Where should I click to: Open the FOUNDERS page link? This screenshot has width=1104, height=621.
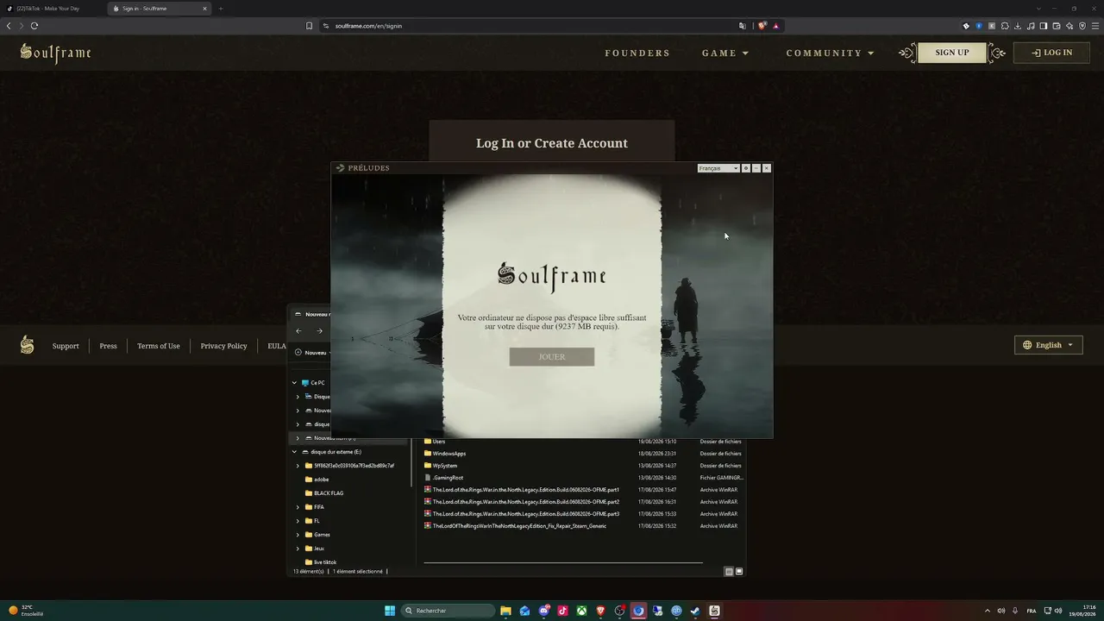tap(637, 53)
